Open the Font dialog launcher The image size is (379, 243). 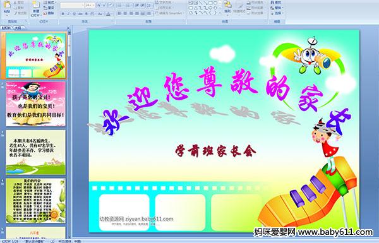(112, 21)
